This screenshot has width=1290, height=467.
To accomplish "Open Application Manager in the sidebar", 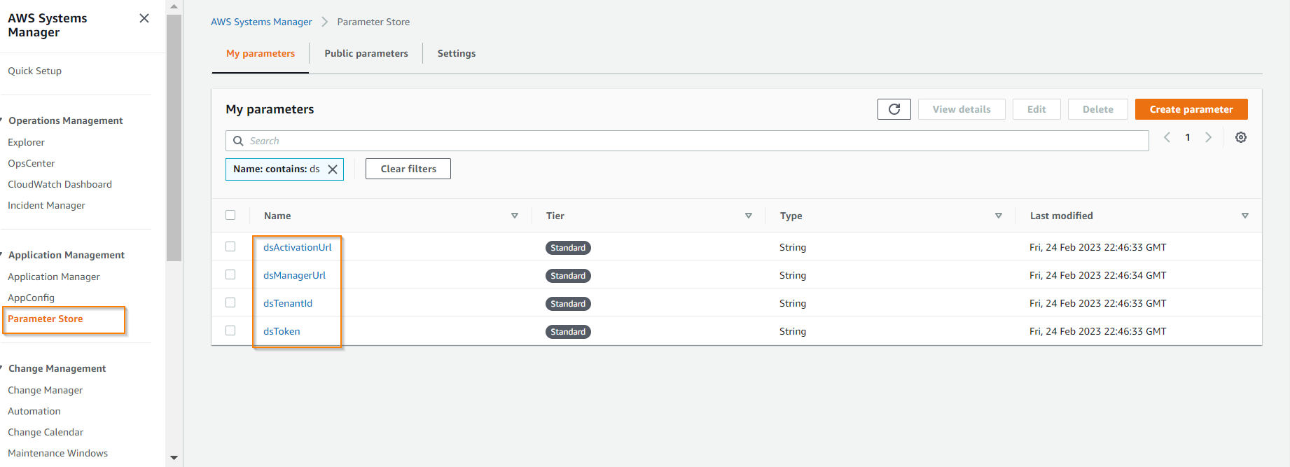I will [54, 277].
